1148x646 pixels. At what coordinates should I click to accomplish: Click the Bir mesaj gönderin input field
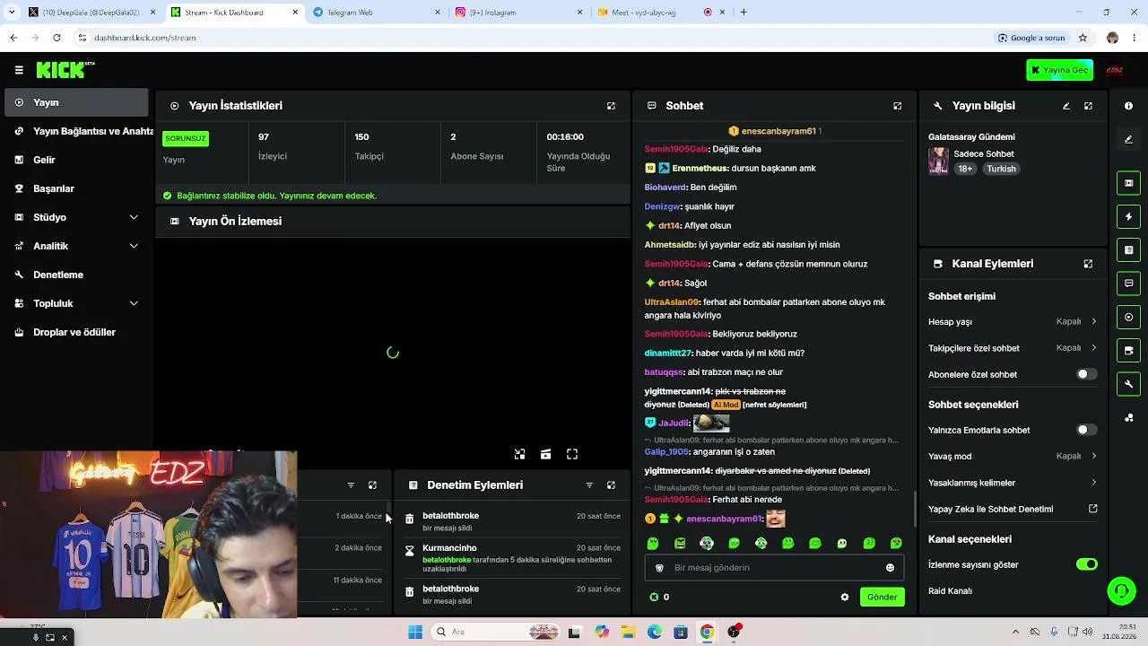[774, 568]
